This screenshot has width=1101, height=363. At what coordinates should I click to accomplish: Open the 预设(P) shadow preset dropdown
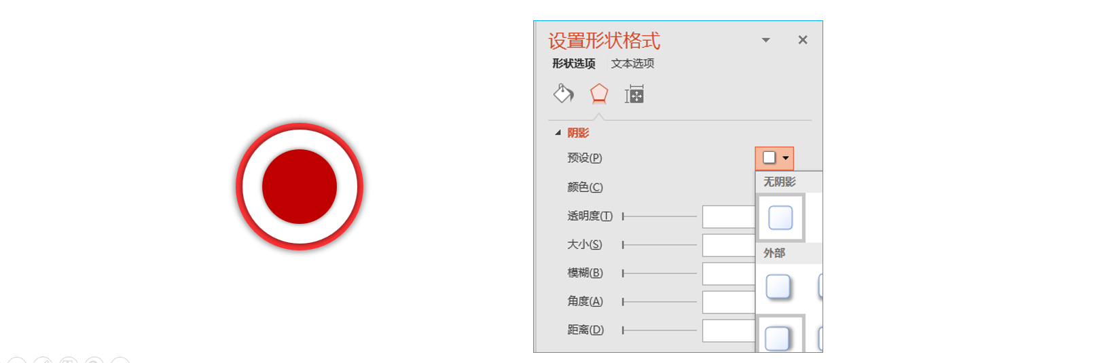click(x=774, y=158)
